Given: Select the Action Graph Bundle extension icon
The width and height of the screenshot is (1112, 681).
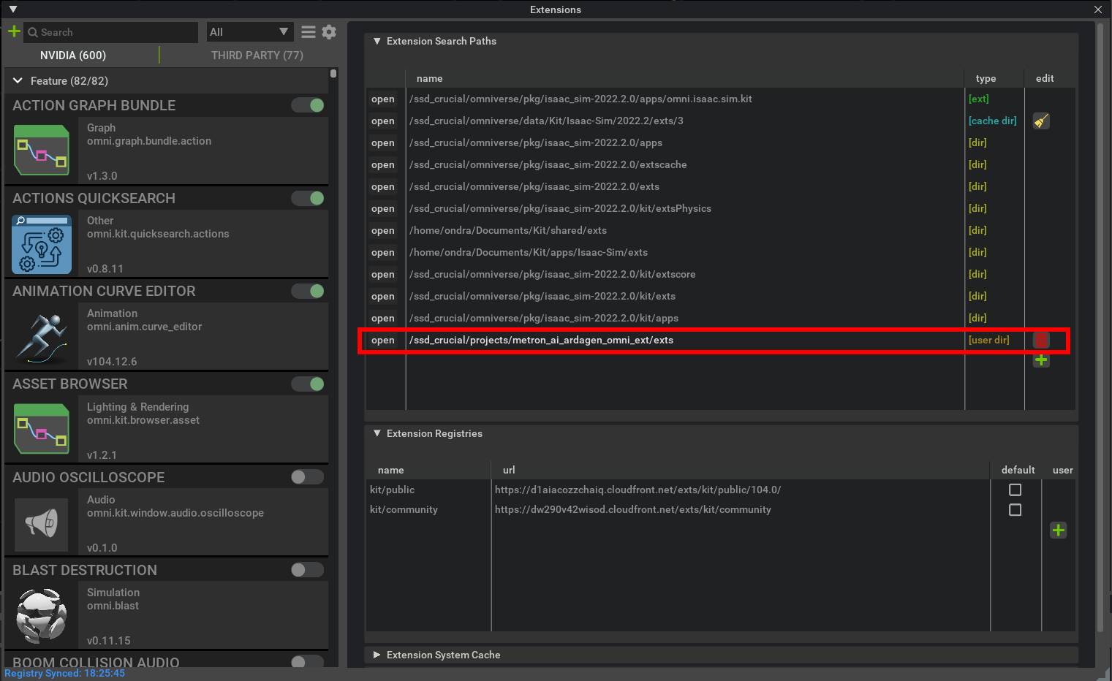Looking at the screenshot, I should point(42,150).
